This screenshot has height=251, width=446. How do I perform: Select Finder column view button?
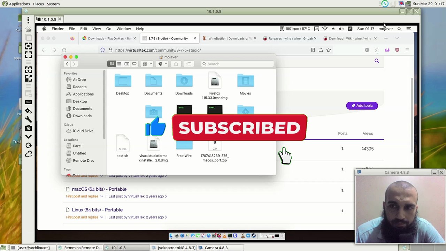(127, 64)
